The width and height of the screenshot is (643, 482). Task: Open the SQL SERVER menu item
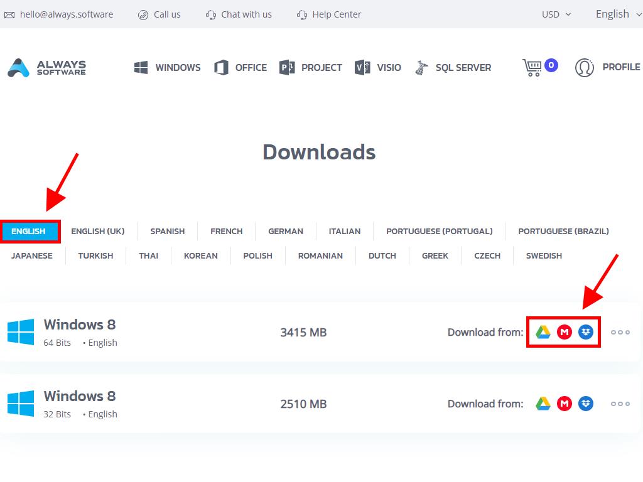click(x=463, y=68)
